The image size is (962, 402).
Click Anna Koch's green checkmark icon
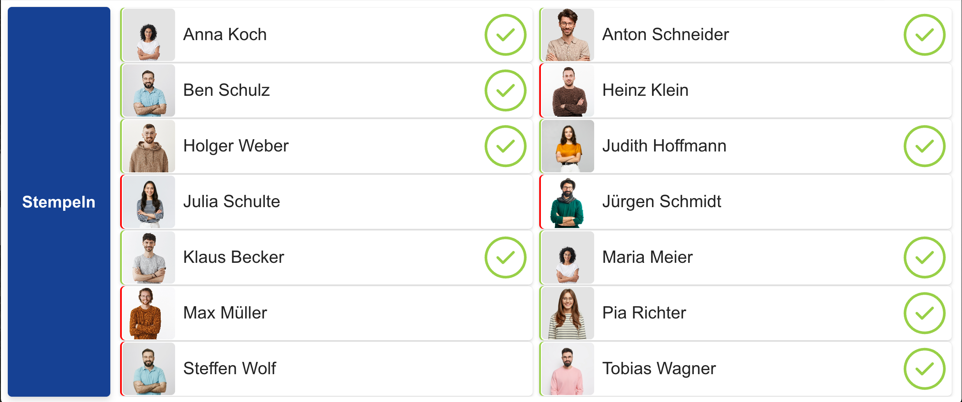[505, 35]
